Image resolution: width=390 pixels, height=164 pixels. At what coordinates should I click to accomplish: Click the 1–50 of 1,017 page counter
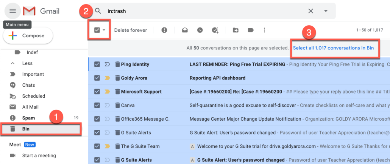[370, 30]
